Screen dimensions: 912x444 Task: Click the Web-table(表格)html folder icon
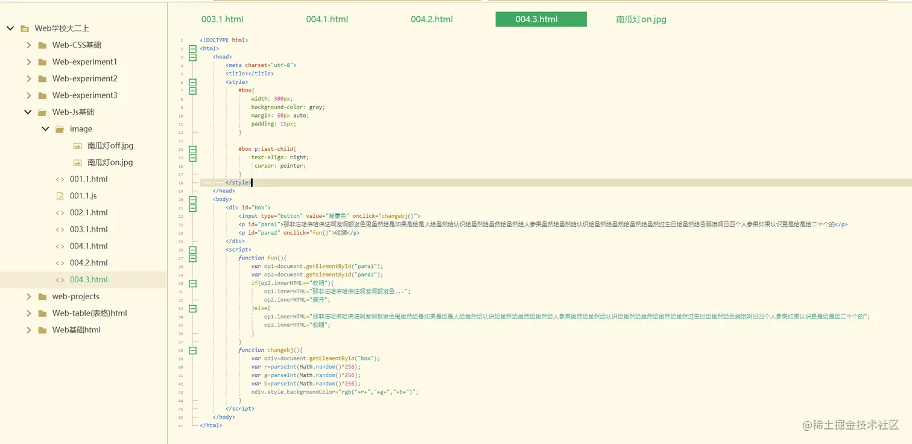pos(42,313)
